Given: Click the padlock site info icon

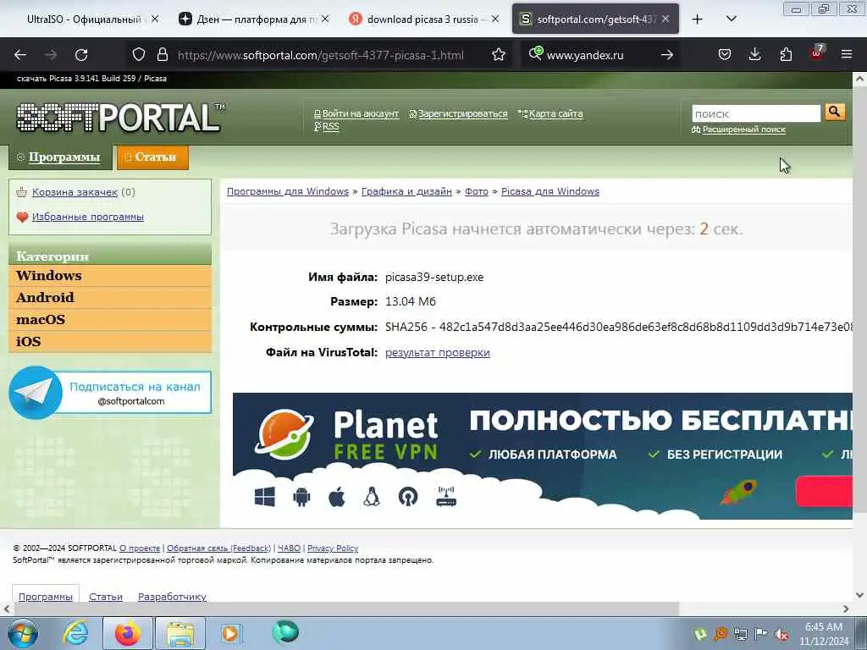Looking at the screenshot, I should [162, 55].
